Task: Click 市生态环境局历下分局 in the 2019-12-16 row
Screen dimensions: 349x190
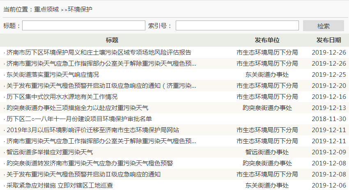Action: tap(267, 97)
